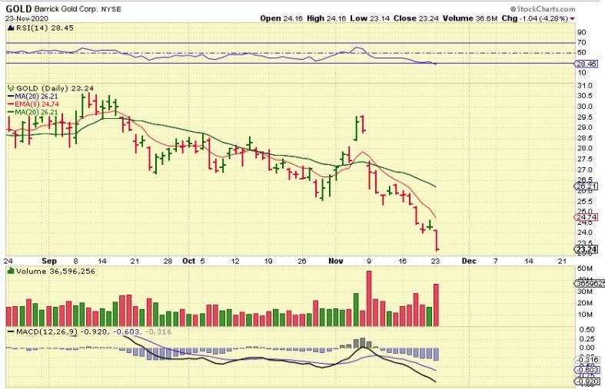The width and height of the screenshot is (605, 389).
Task: Click the RSI(14) 28.45 legend label
Action: click(45, 28)
